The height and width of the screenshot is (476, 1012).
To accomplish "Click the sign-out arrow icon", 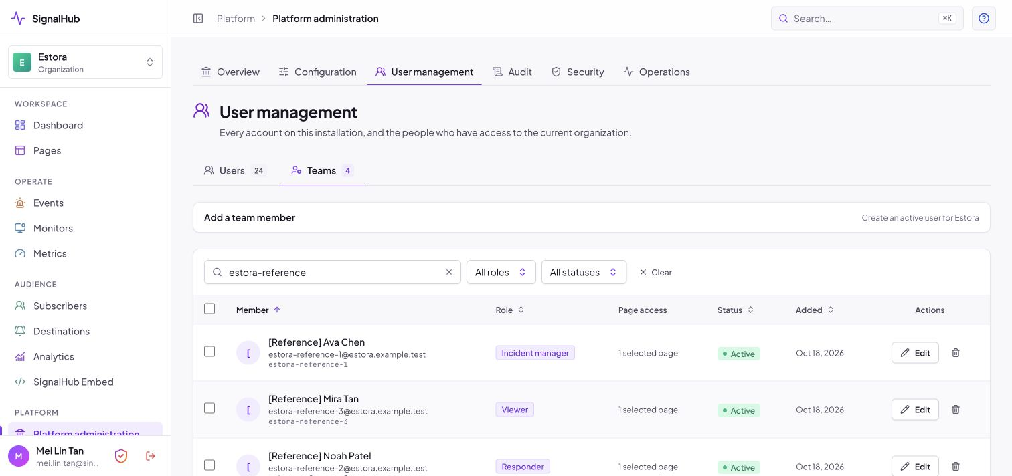I will [151, 456].
